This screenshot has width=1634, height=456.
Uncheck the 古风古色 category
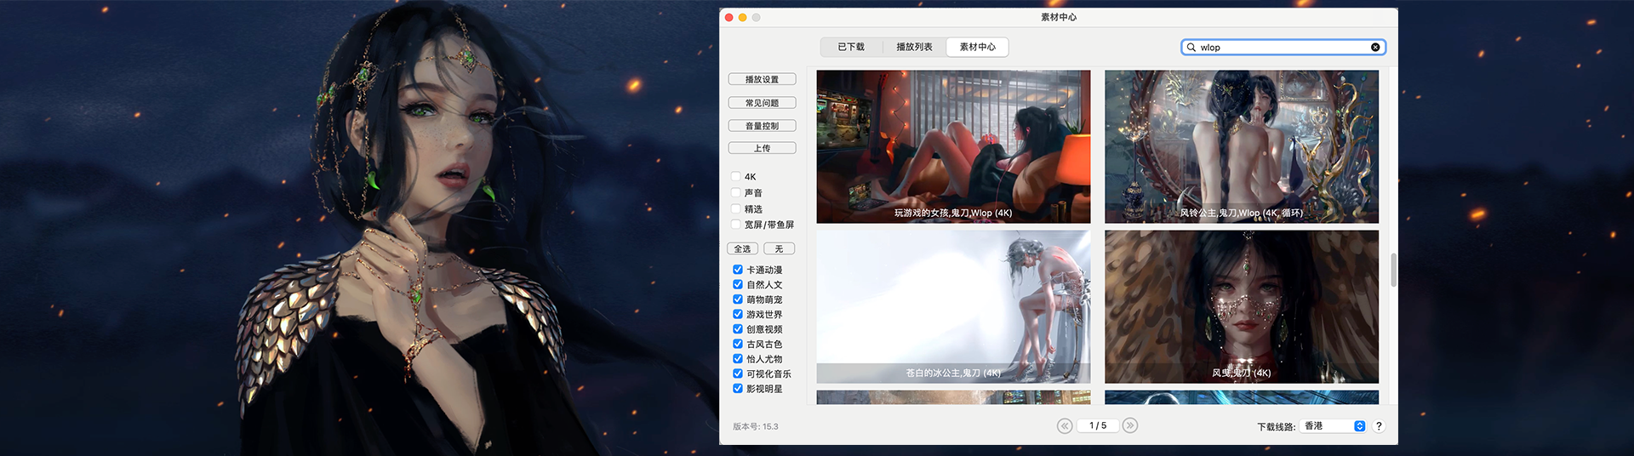(738, 345)
